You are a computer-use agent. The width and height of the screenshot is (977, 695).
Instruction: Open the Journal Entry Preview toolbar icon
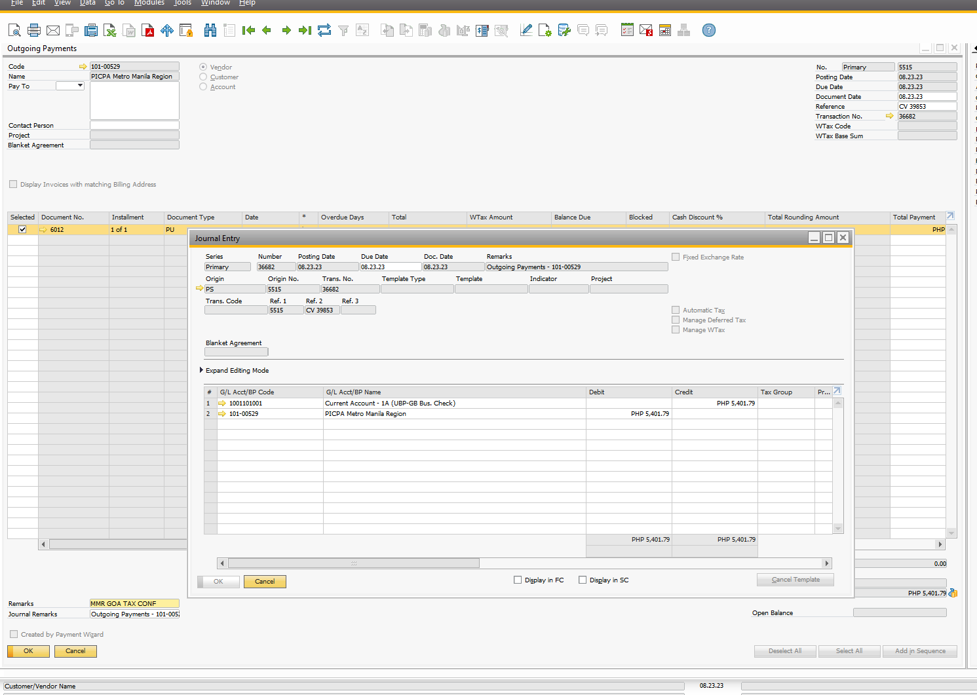(482, 30)
